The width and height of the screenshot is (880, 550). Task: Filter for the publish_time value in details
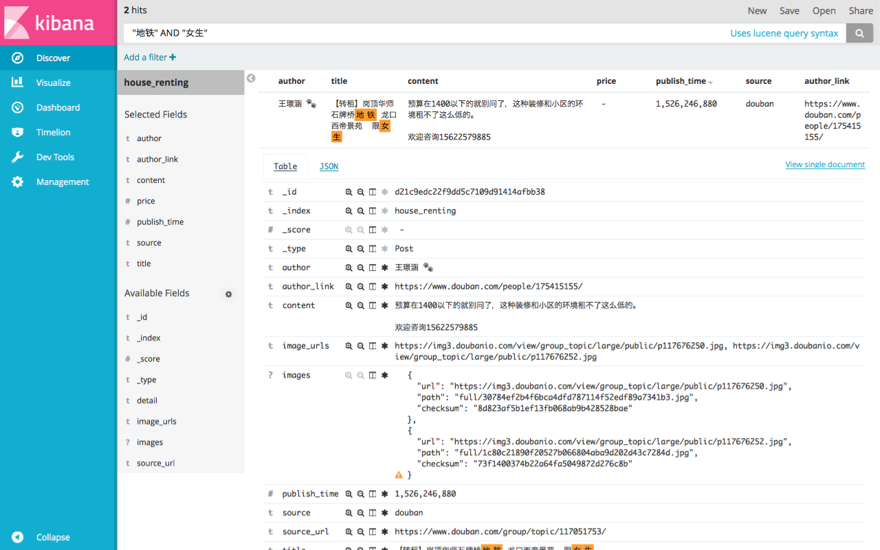[349, 494]
